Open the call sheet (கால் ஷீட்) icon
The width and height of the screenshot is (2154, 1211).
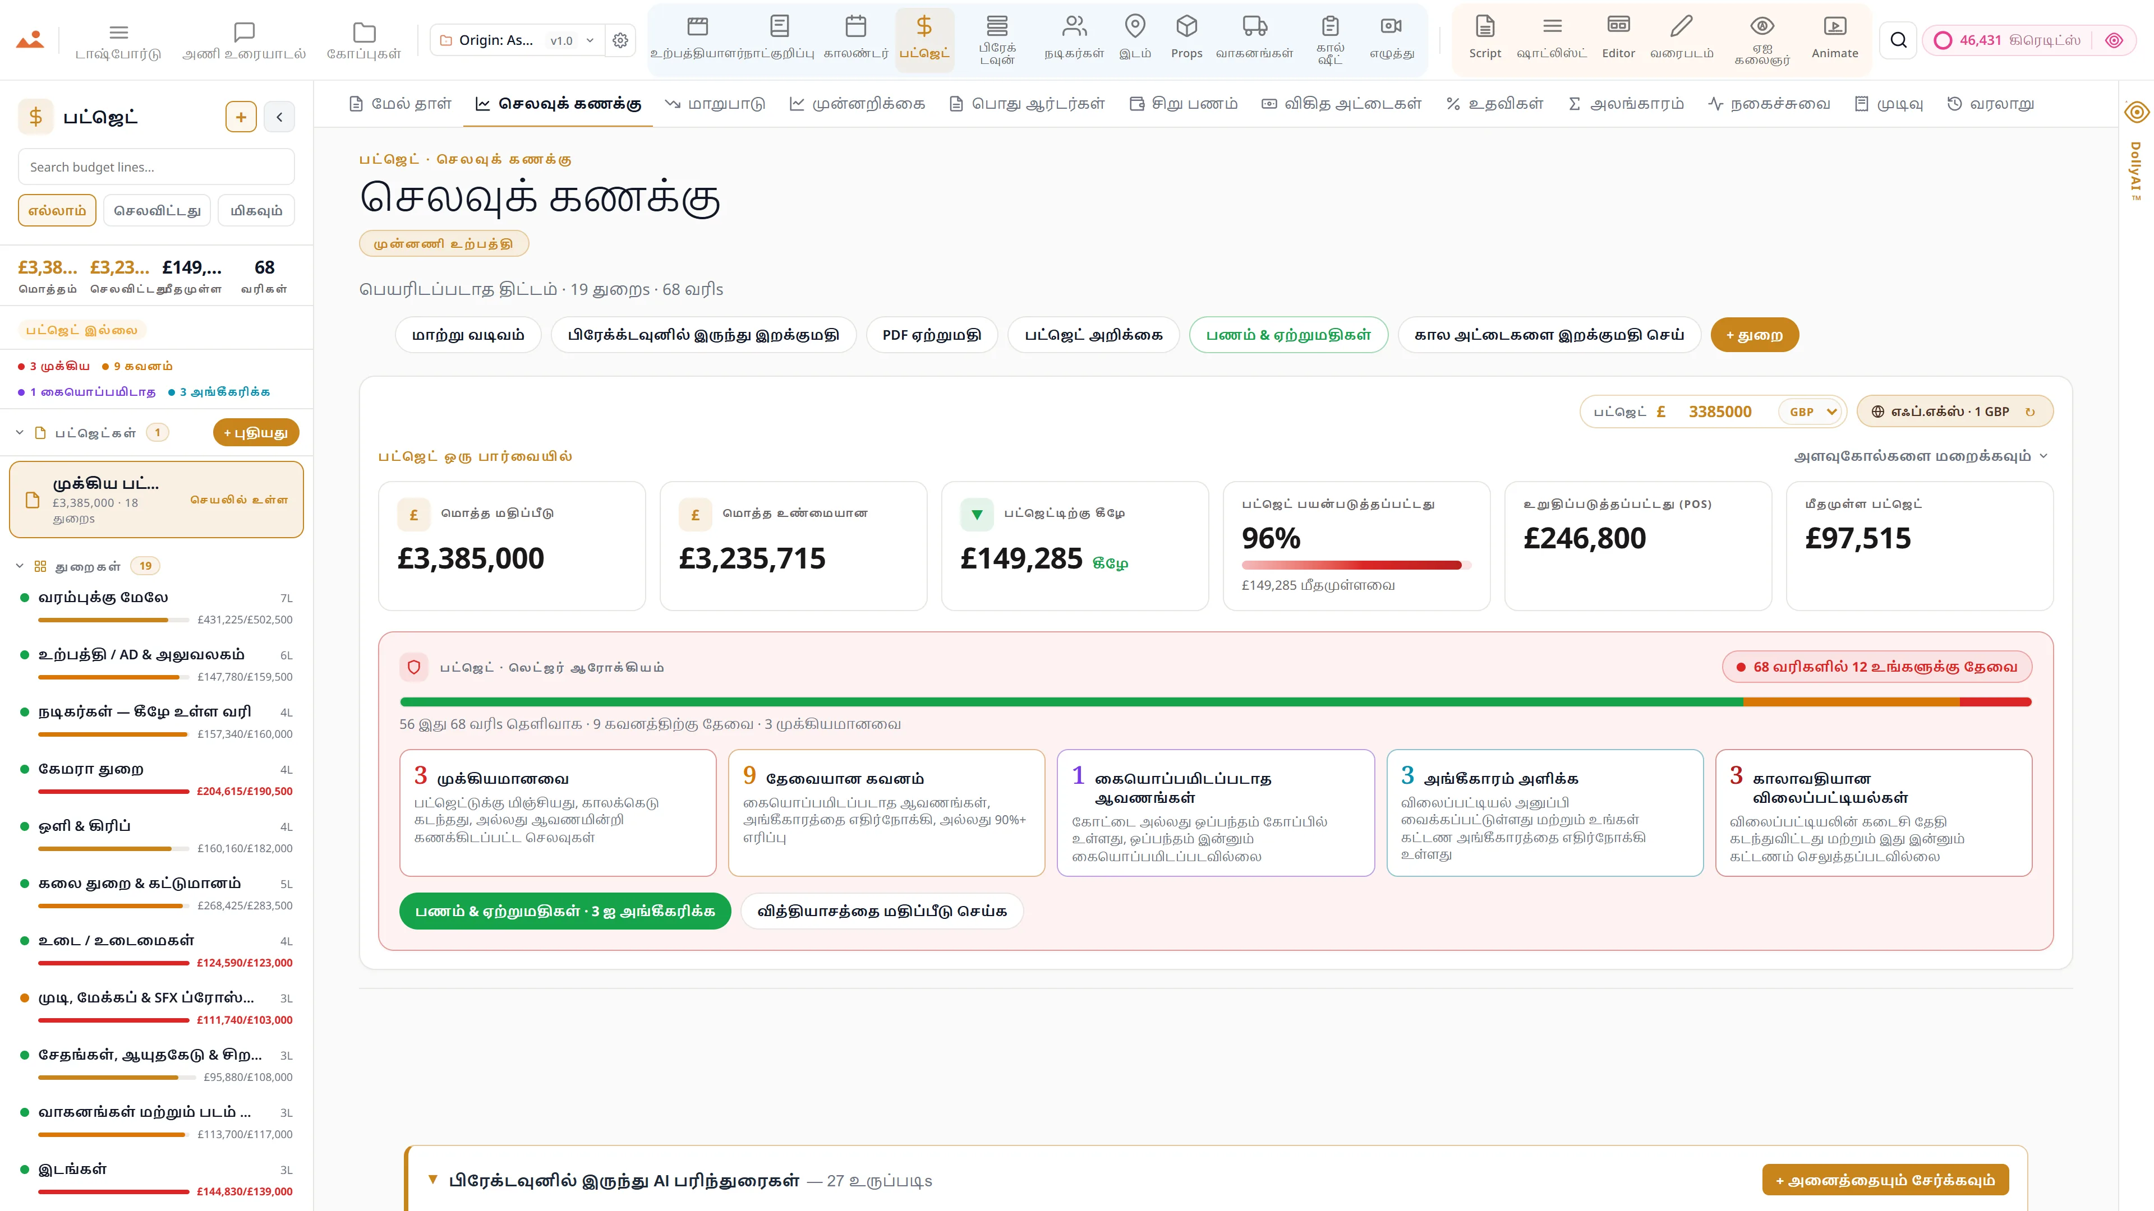(x=1331, y=25)
